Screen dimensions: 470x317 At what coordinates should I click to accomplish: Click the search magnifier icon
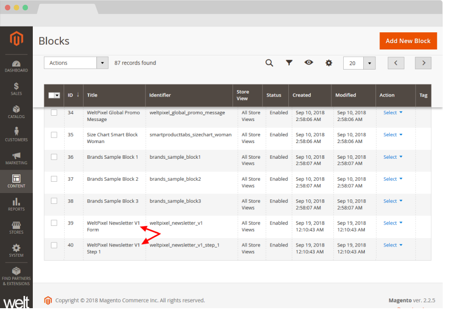click(269, 63)
